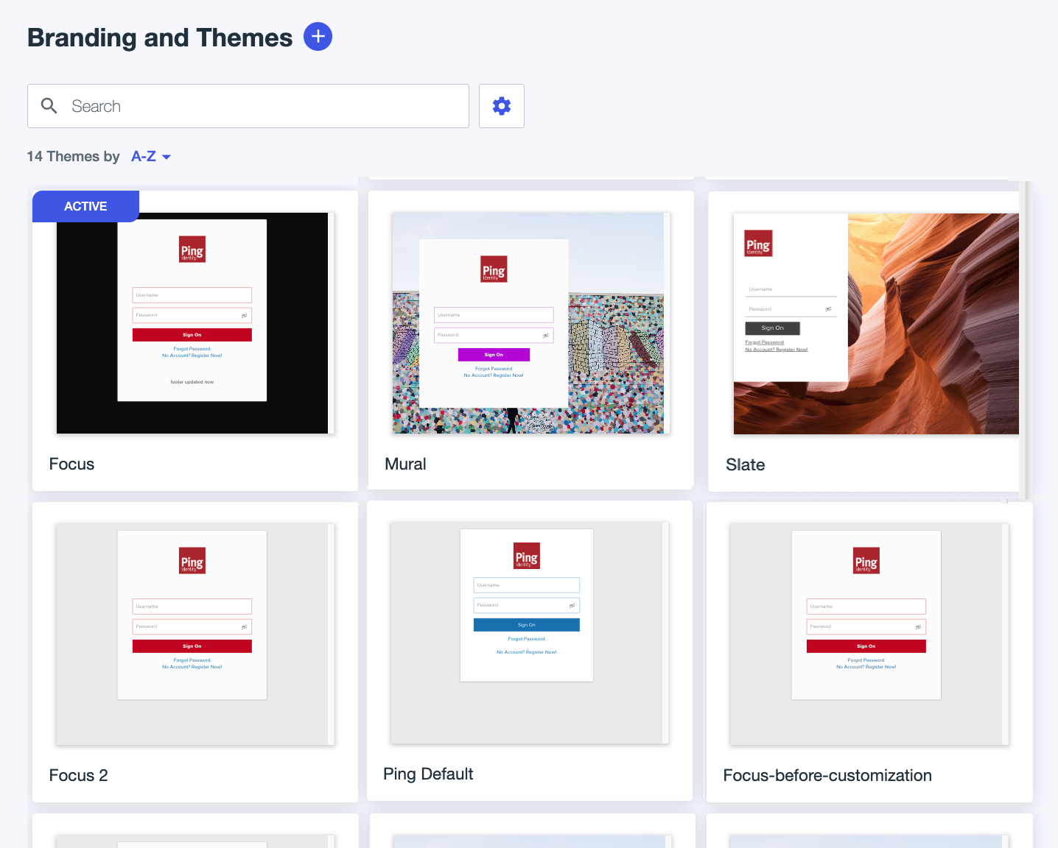The width and height of the screenshot is (1058, 848).
Task: Click the dropdown arrow next to A-Z
Action: coord(167,158)
